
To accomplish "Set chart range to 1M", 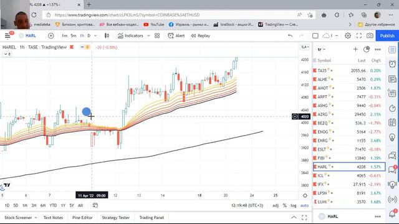I will point(25,205).
